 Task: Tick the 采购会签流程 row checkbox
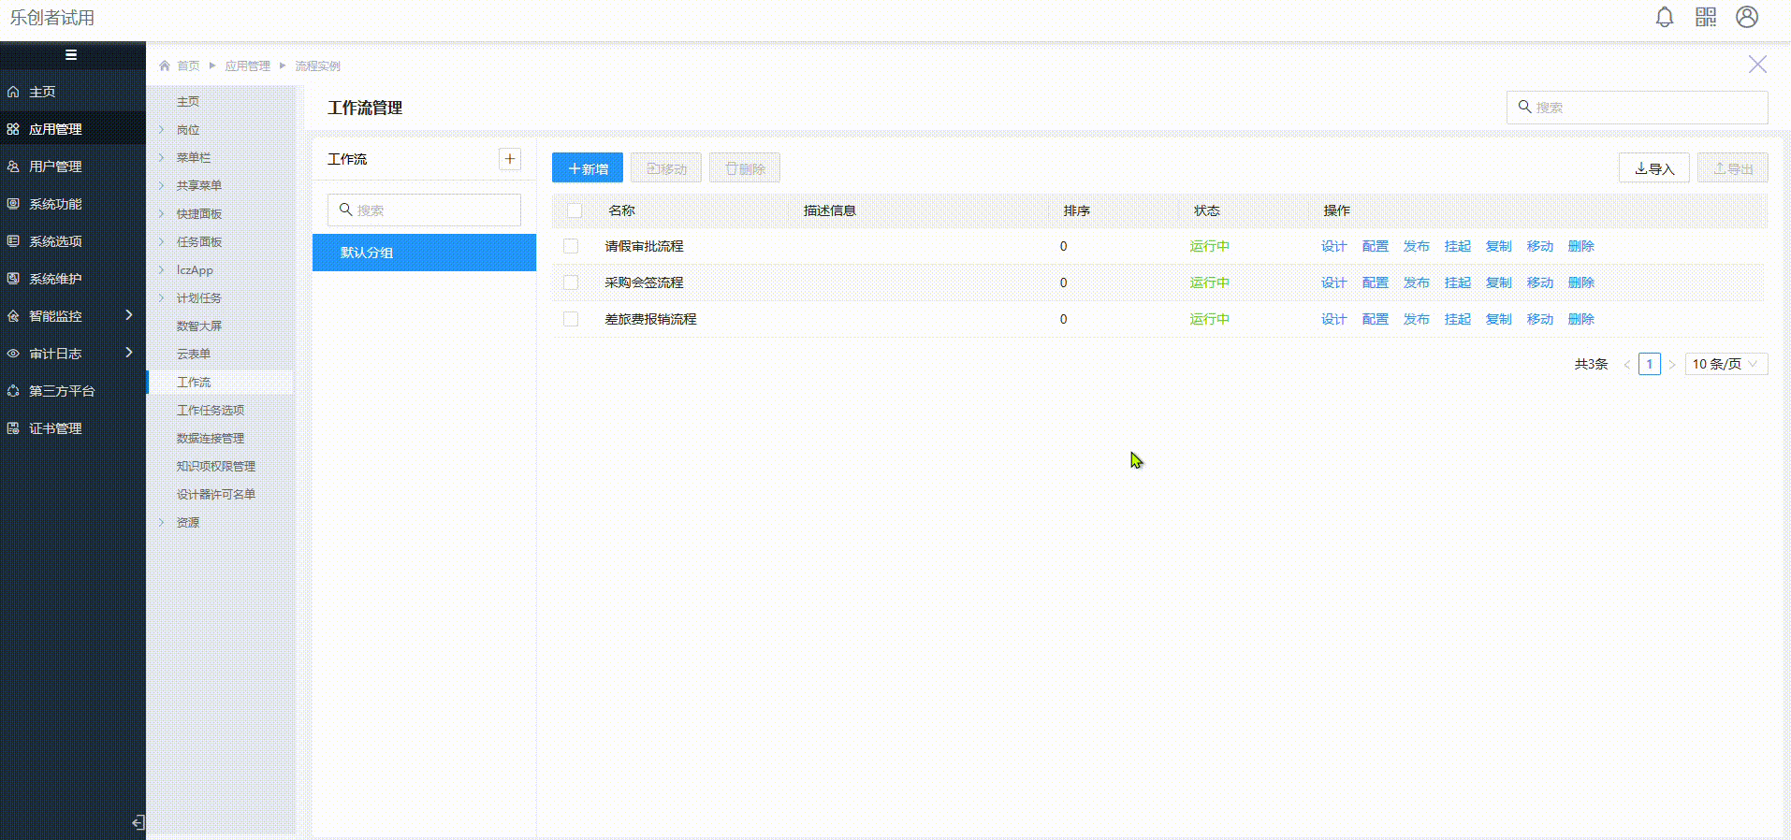[571, 282]
